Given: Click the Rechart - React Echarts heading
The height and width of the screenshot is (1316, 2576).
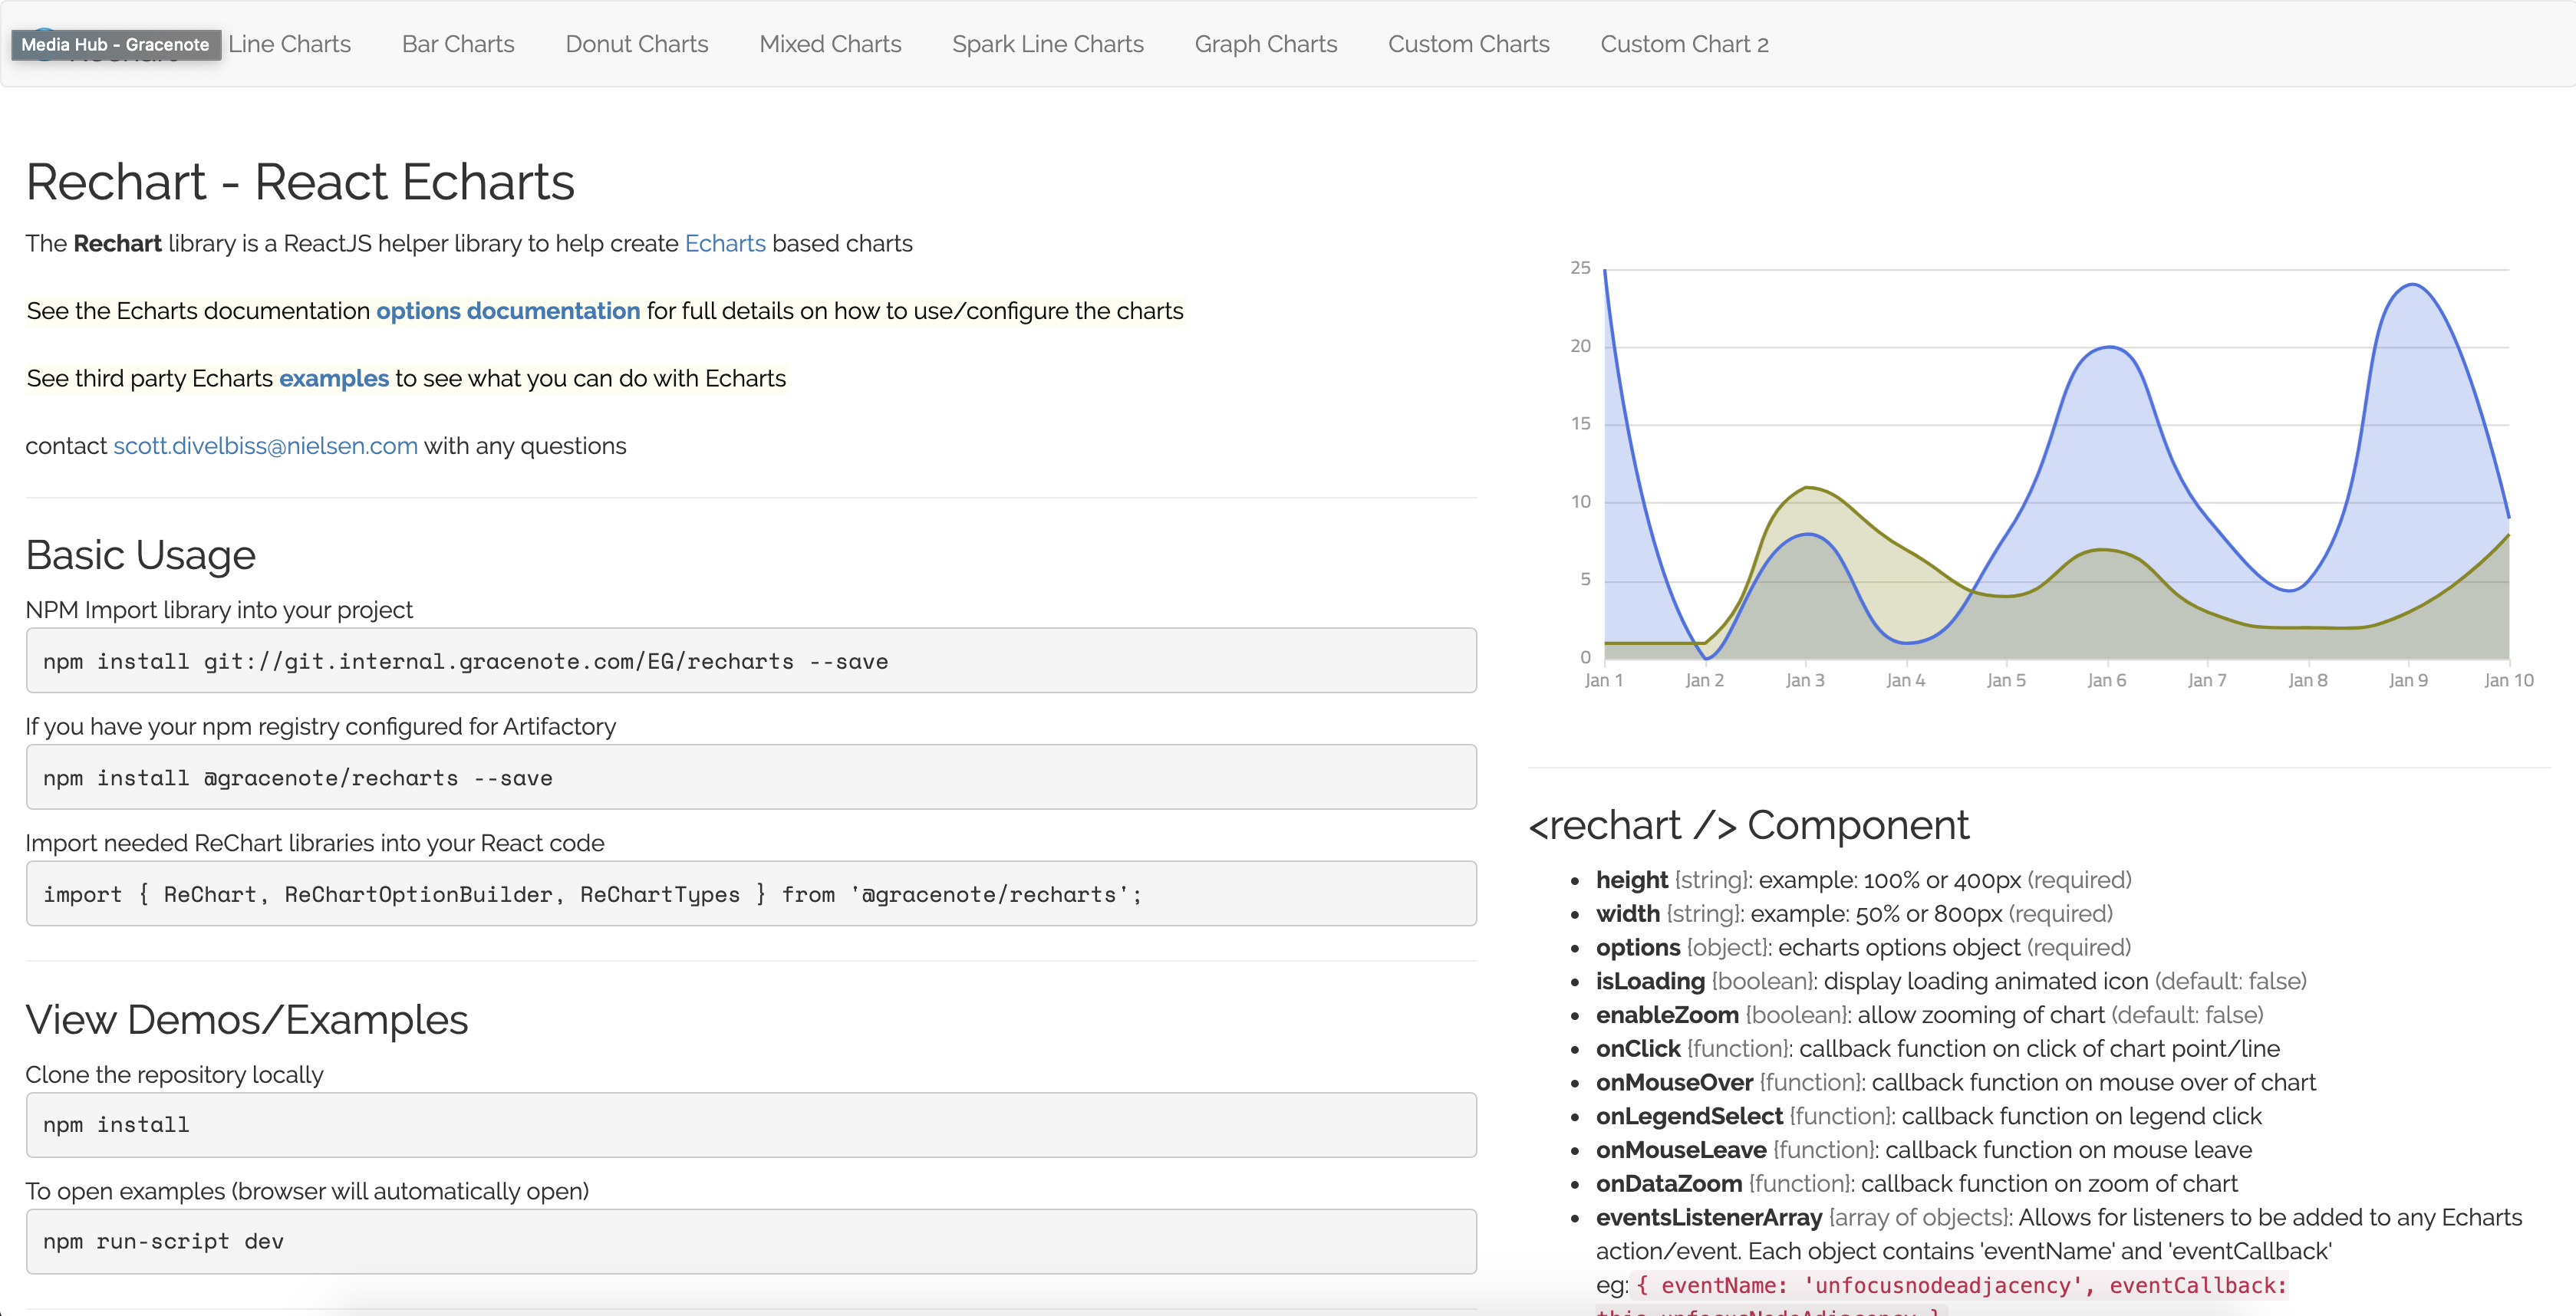Looking at the screenshot, I should 300,182.
